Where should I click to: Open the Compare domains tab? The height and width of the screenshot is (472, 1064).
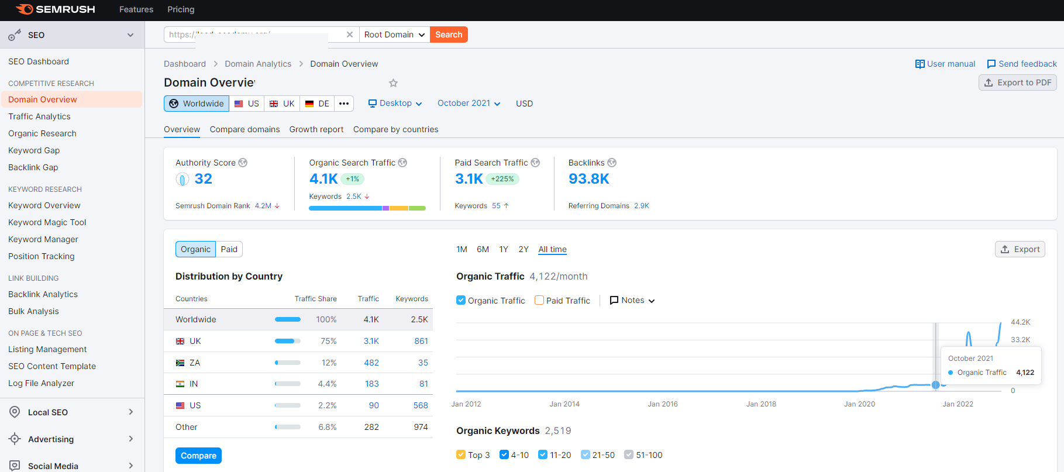pyautogui.click(x=245, y=129)
